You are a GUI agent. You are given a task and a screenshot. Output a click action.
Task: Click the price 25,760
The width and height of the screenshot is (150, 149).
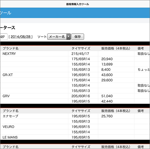(x=107, y=116)
